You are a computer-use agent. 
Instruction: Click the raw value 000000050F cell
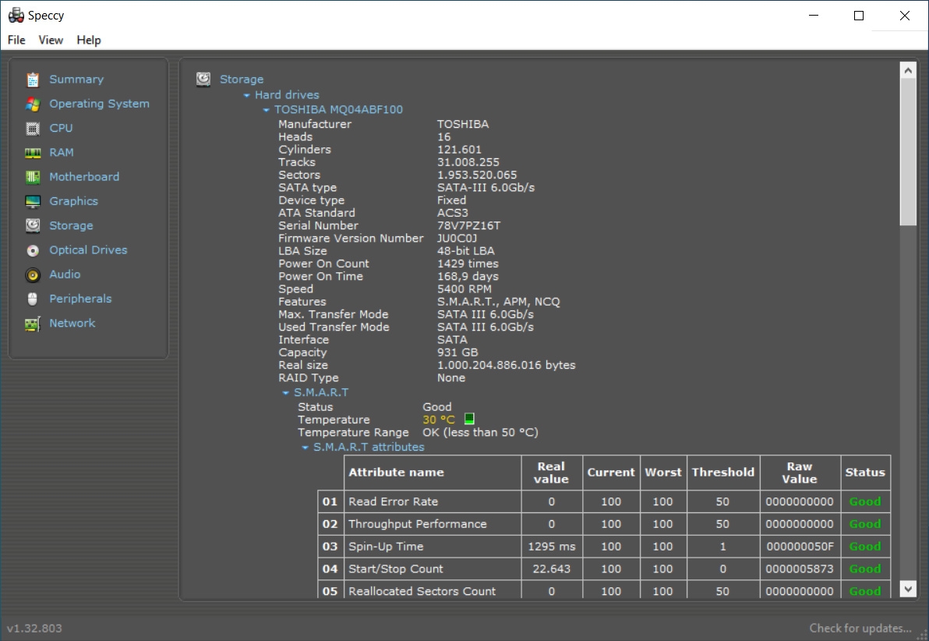[800, 547]
